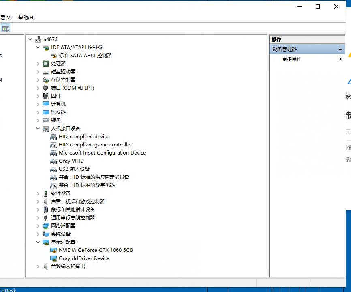351x292 pixels.
Task: Click the OrayIddDriver Device icon
Action: [x=54, y=258]
